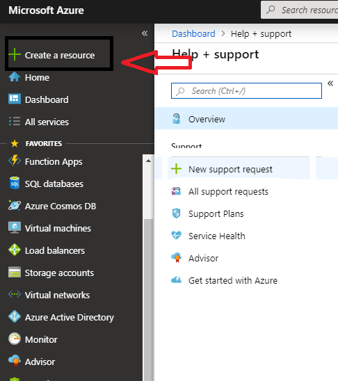Click the Load balancers diamond icon
Viewport: 338px width, 381px height.
tap(15, 250)
